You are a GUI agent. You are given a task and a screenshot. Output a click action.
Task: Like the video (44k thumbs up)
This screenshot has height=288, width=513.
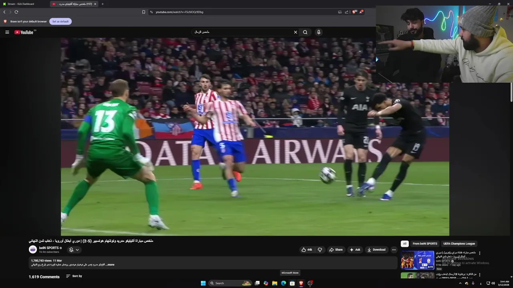[307, 250]
